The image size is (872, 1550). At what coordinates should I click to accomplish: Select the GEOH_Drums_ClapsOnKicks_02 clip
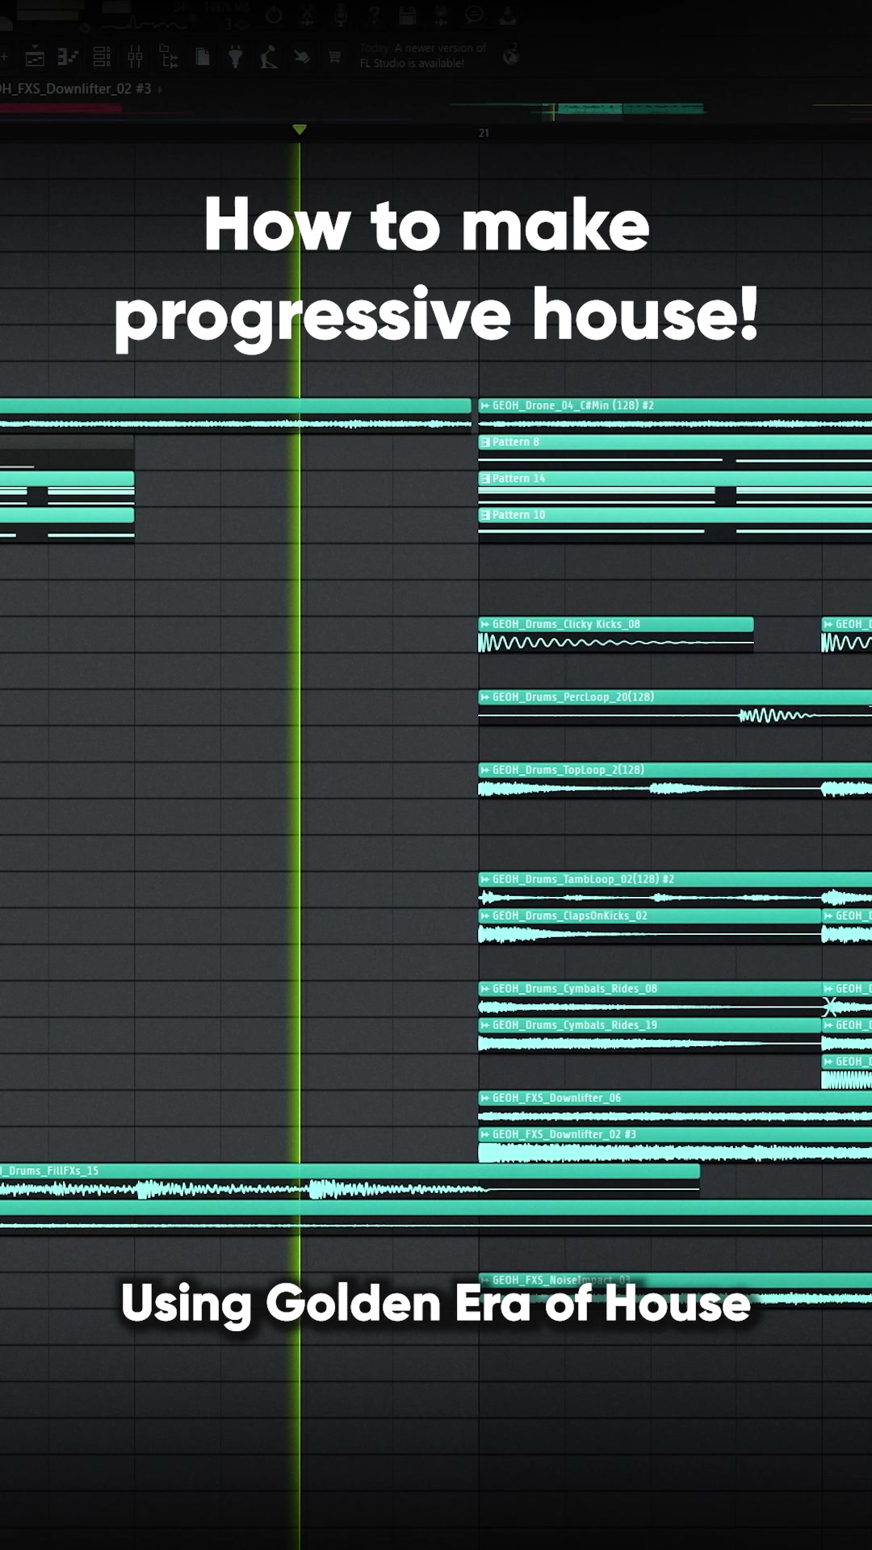coord(650,925)
